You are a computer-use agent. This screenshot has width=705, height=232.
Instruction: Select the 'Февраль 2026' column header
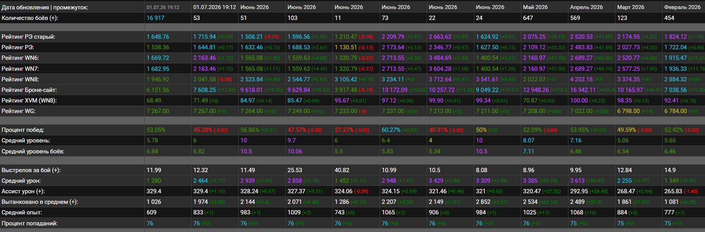pos(682,7)
